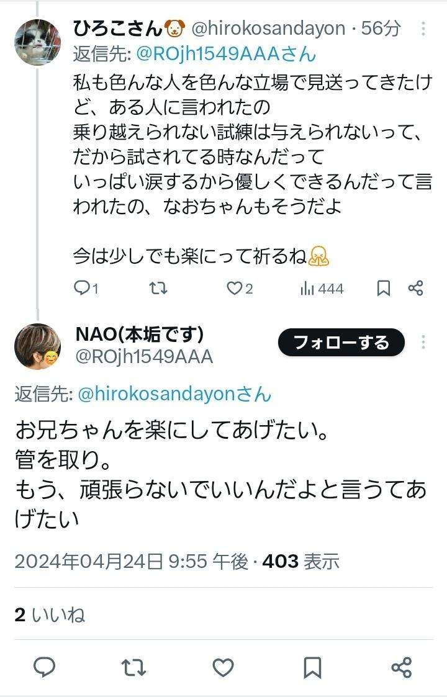The height and width of the screenshot is (697, 447).
Task: Click the フォローする button
Action: click(x=341, y=343)
